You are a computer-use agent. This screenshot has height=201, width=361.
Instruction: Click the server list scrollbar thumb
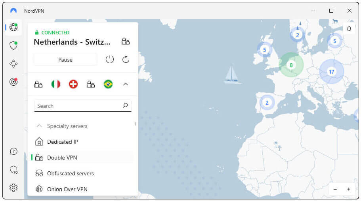[136, 124]
